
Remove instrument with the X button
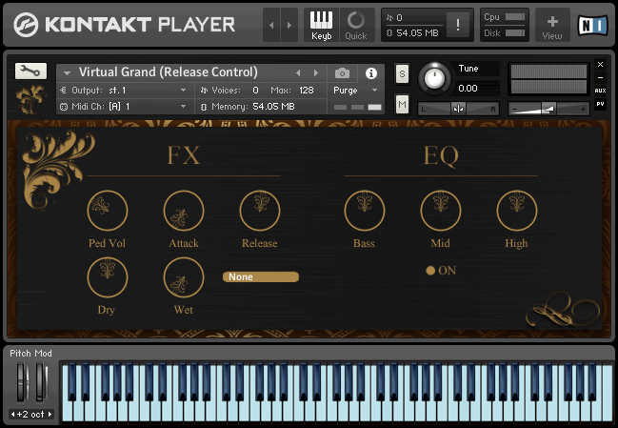[600, 64]
